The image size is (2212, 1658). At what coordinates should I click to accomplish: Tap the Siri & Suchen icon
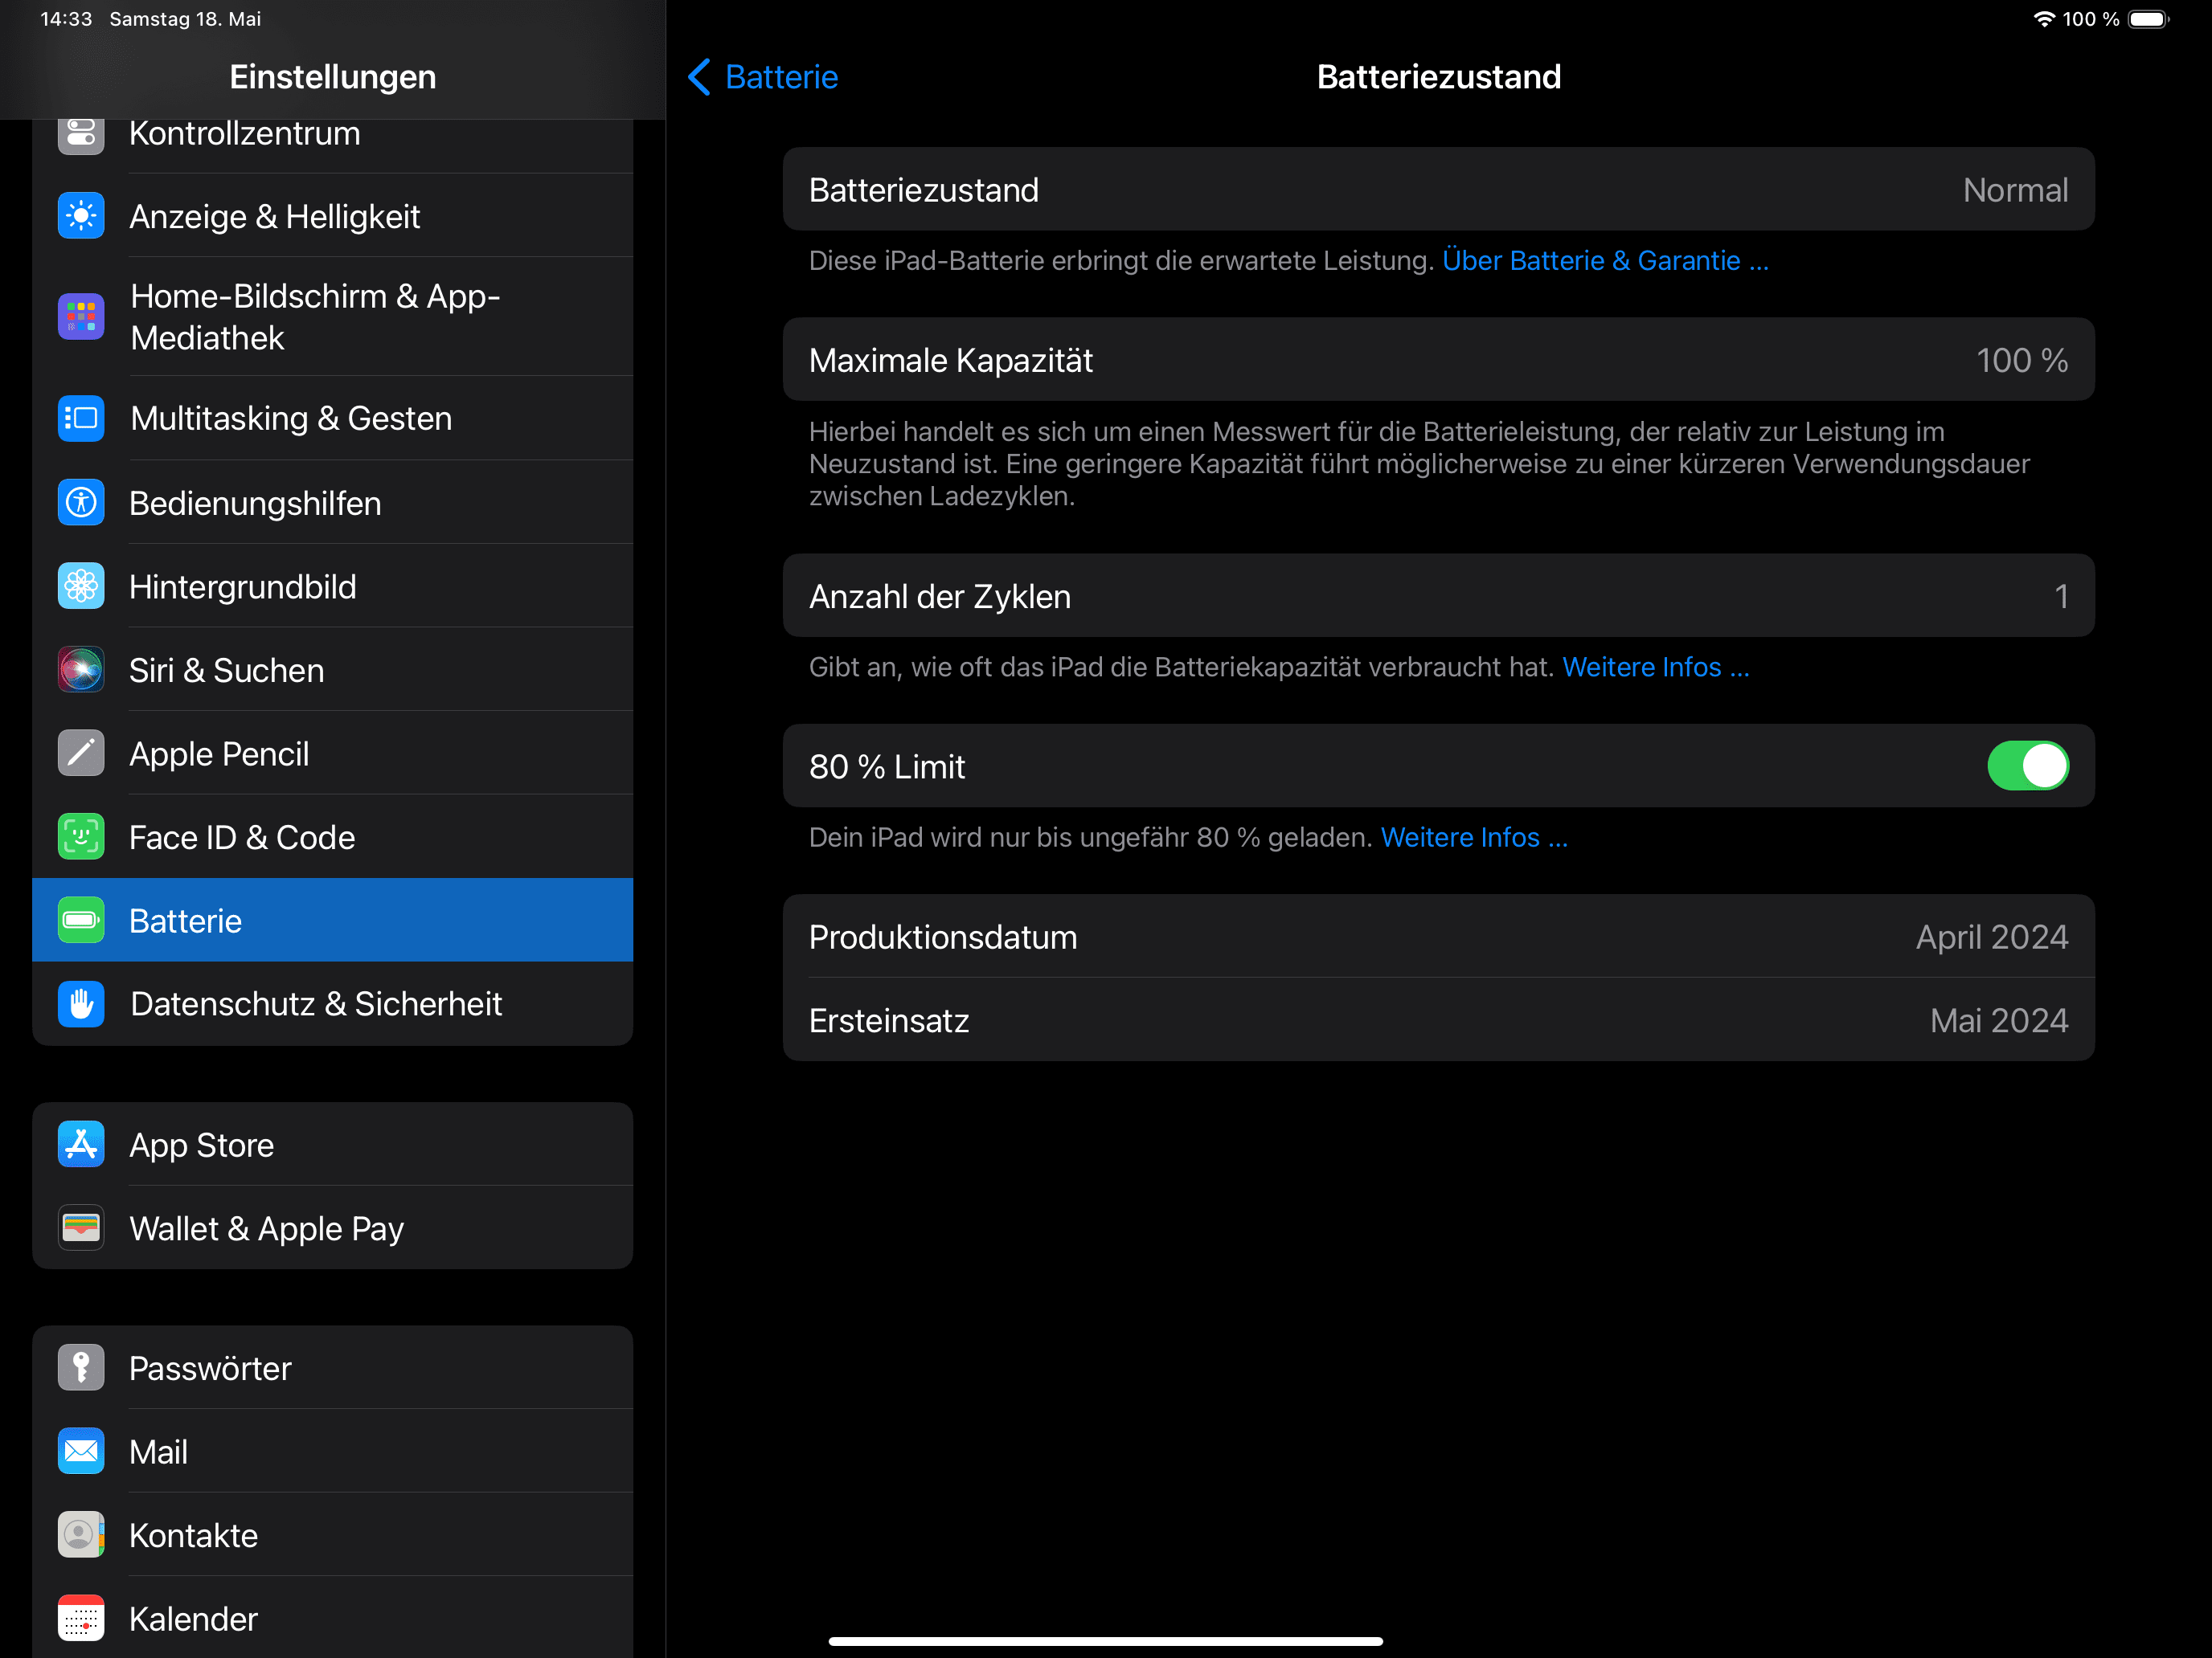81,670
